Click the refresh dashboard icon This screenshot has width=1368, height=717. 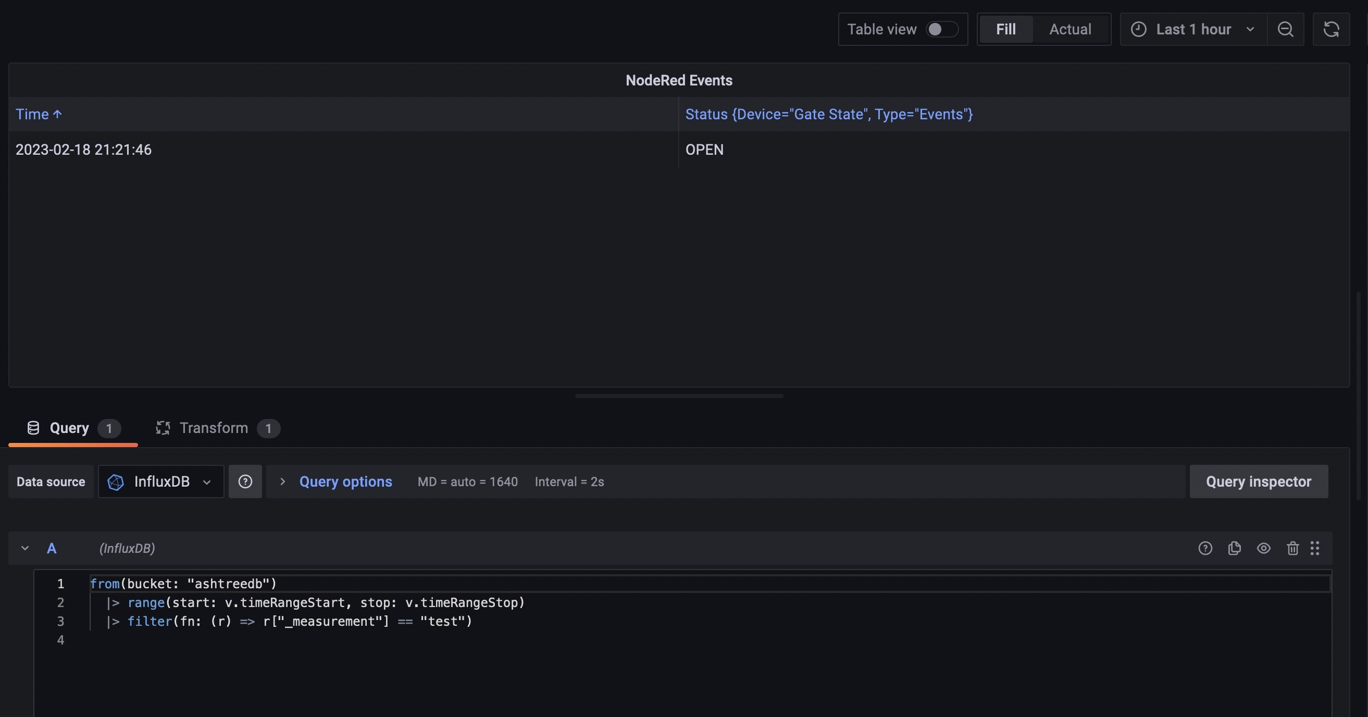(1331, 29)
